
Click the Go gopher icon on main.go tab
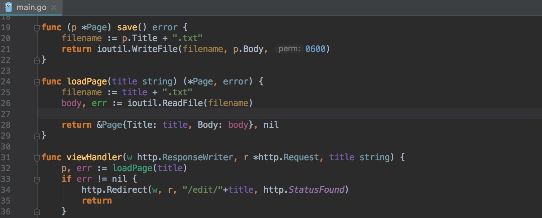click(x=9, y=7)
